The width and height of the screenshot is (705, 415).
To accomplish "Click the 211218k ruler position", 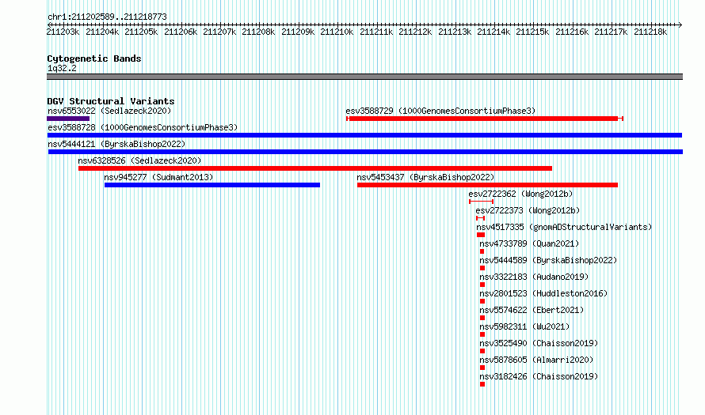I will tap(650, 32).
